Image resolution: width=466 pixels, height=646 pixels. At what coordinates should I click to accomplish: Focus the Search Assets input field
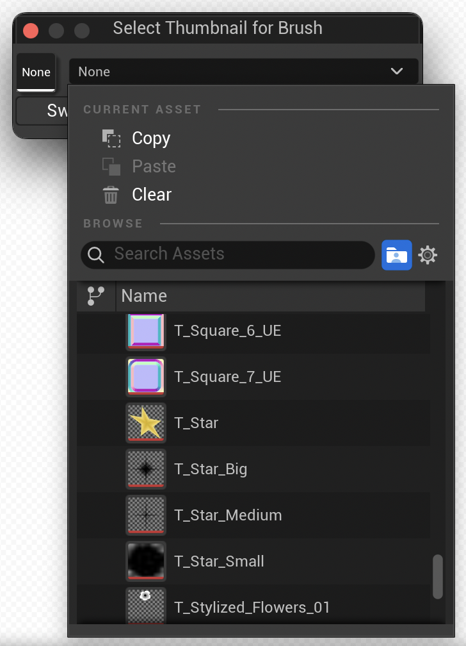tap(240, 254)
